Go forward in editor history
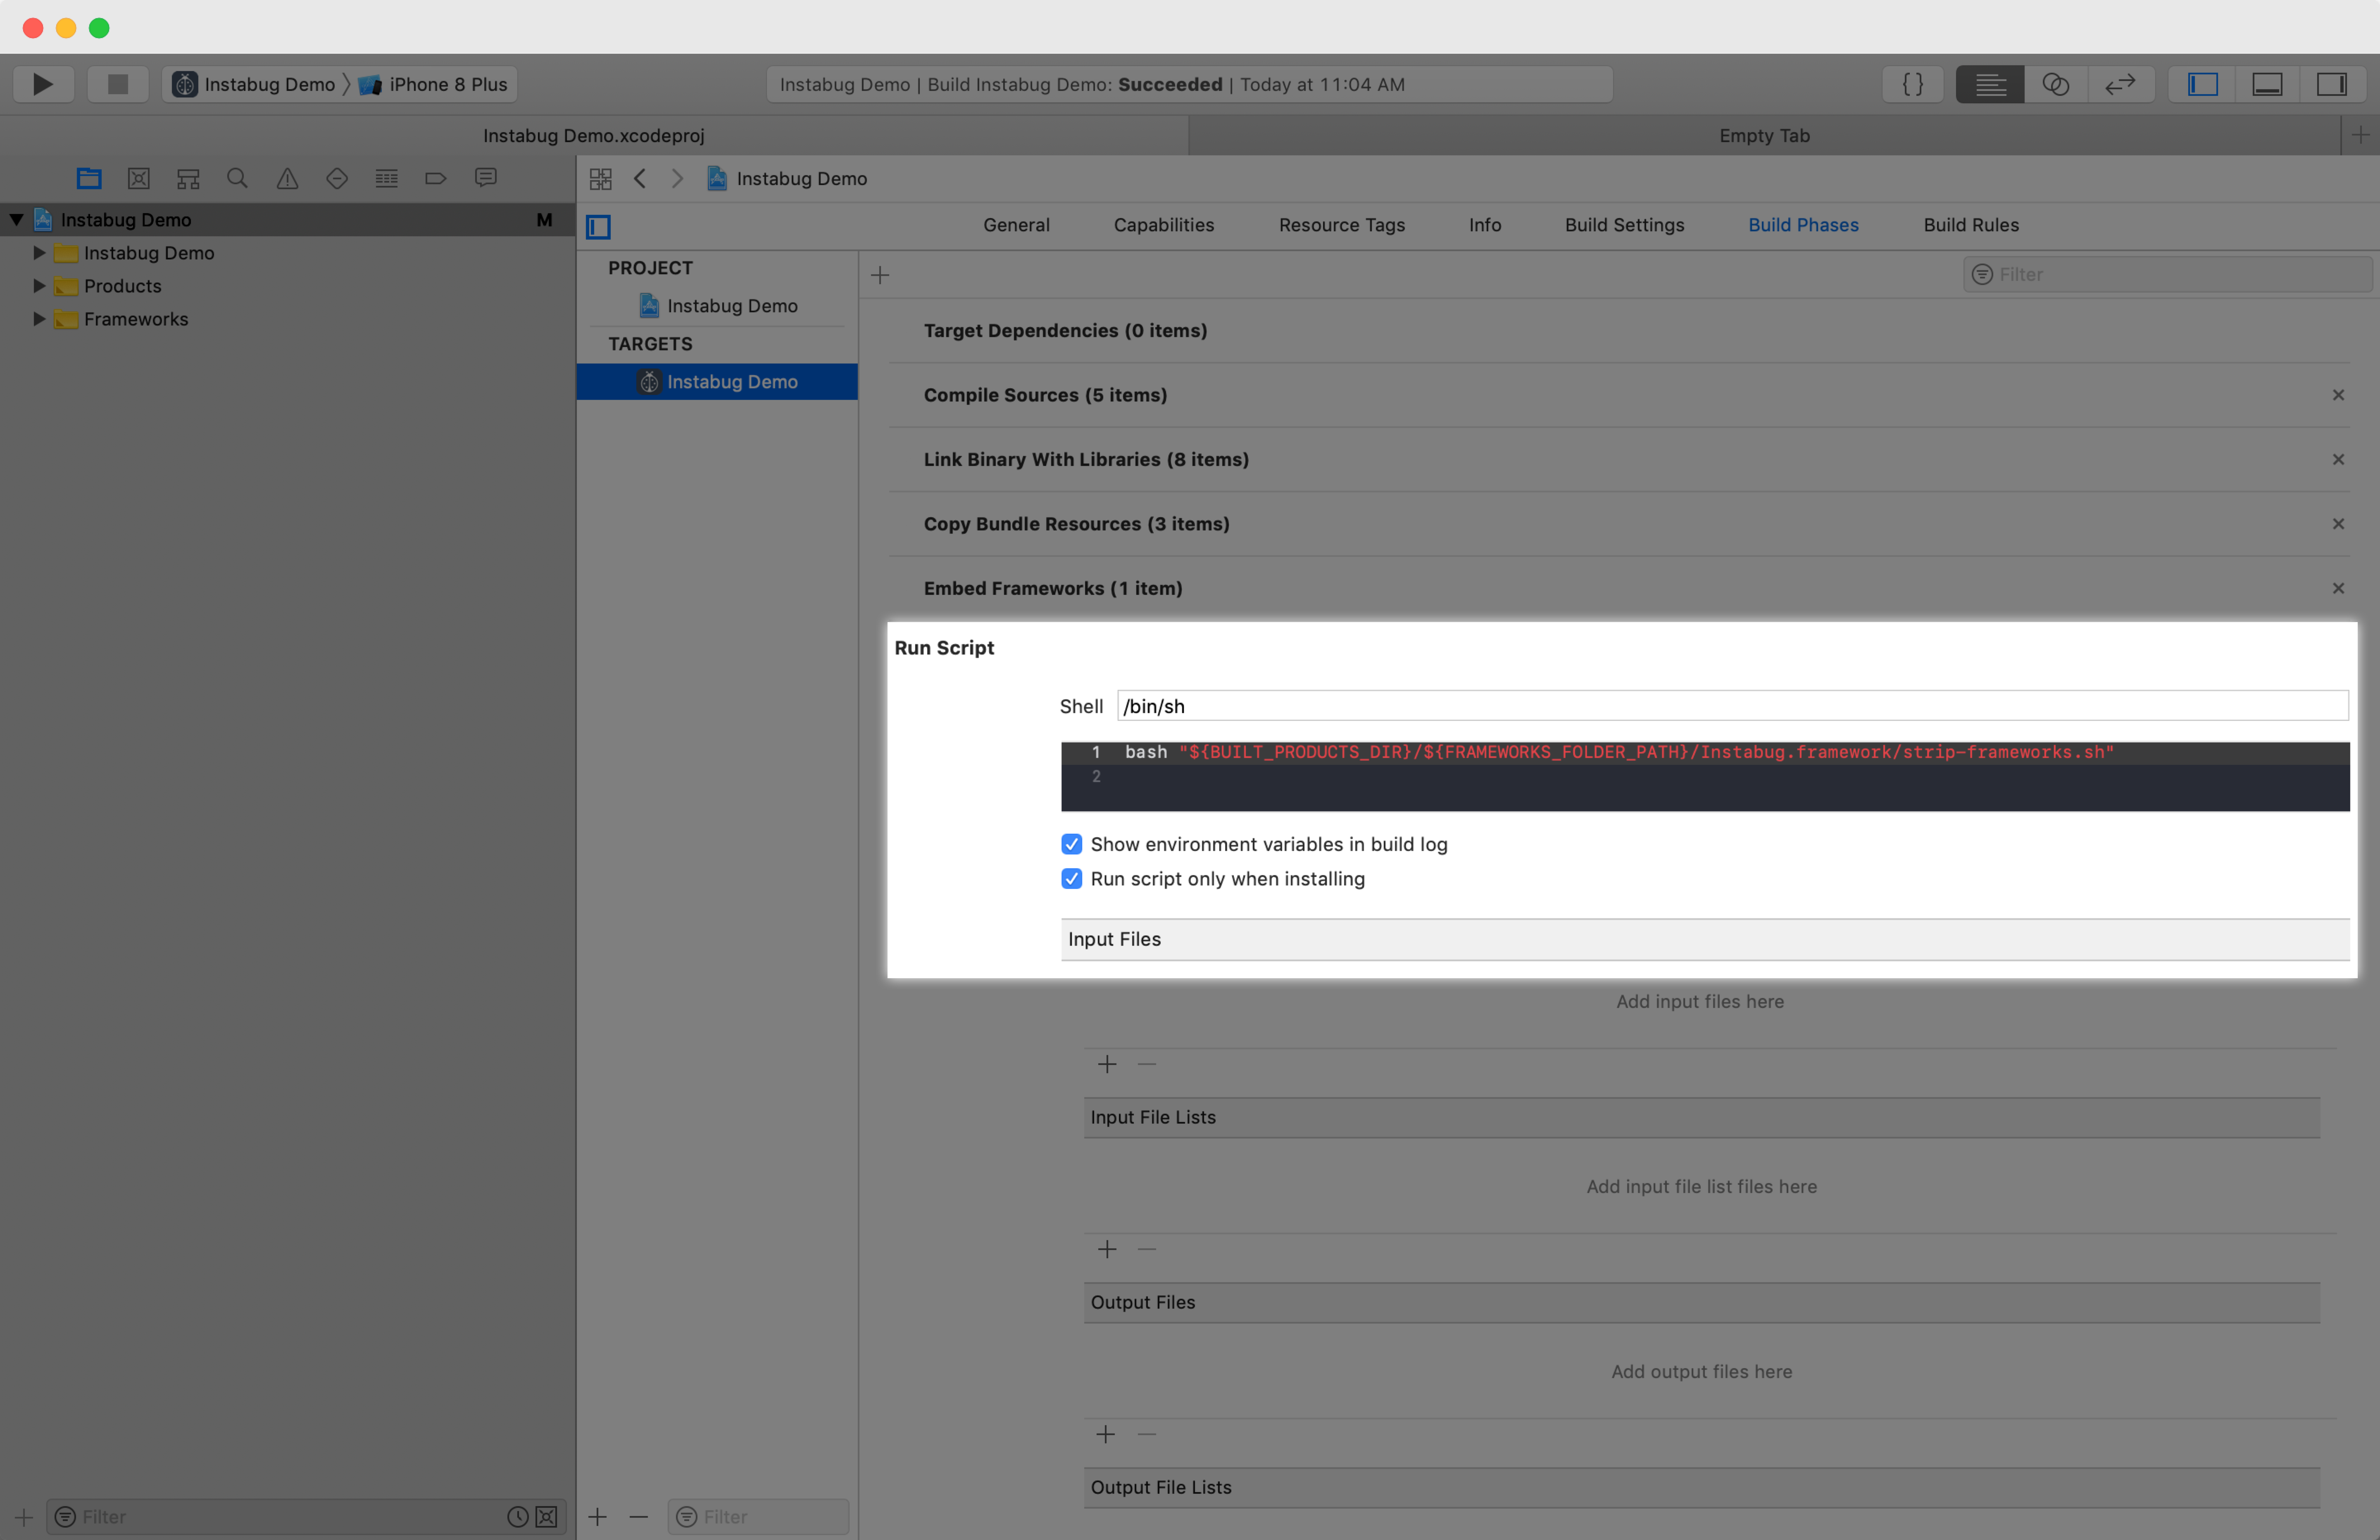 [x=677, y=178]
